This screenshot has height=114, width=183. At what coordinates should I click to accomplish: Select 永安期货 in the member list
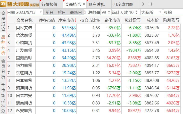[x=25, y=110]
